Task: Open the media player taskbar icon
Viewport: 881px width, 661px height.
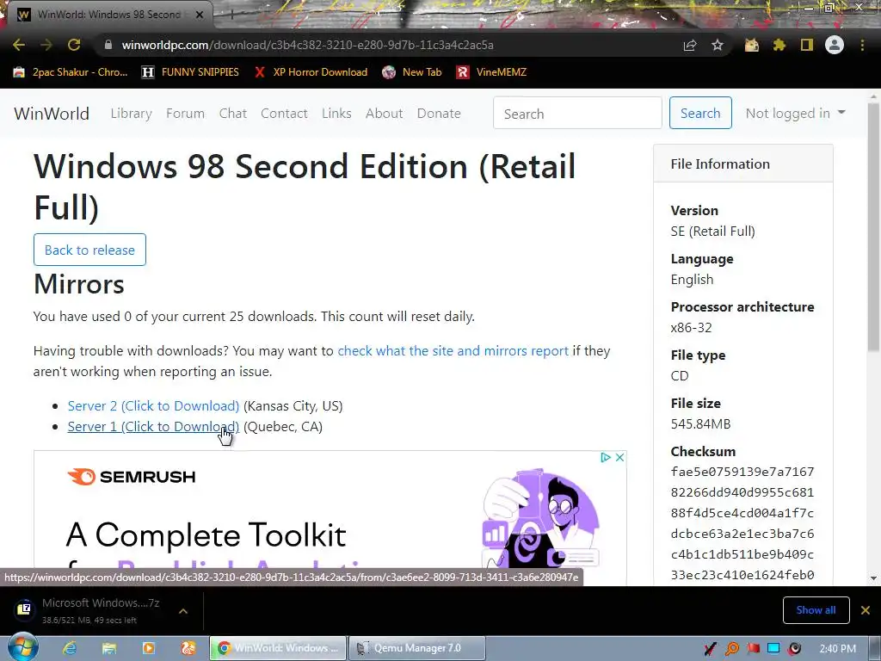Action: 149,648
